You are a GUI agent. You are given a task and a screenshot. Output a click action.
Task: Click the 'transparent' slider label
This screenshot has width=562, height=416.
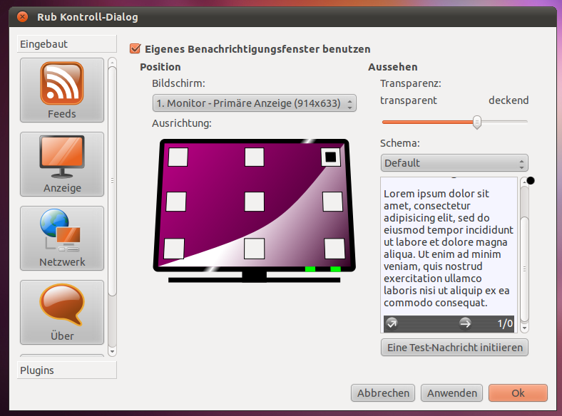(409, 100)
